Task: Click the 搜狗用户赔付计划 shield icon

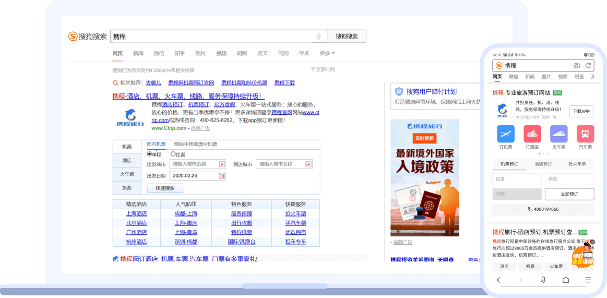Action: click(x=399, y=92)
